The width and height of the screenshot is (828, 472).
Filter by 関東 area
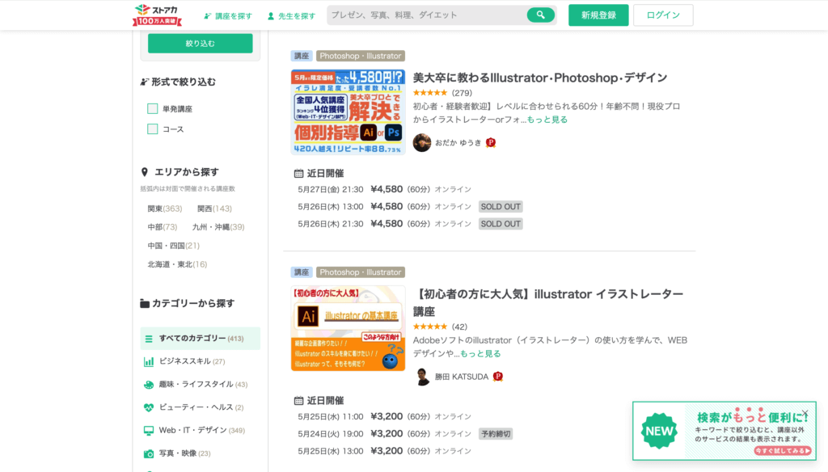[x=165, y=209]
